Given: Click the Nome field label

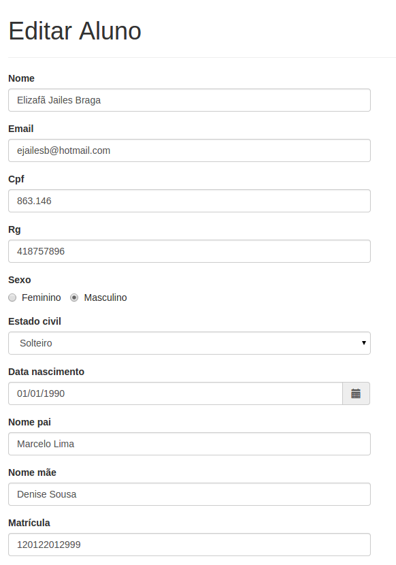Looking at the screenshot, I should pyautogui.click(x=21, y=78).
